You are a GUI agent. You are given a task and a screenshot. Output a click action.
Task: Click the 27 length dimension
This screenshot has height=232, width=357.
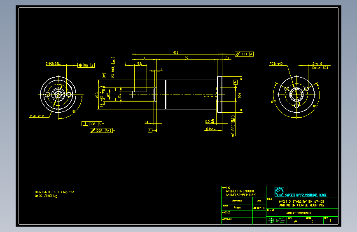coord(187,58)
